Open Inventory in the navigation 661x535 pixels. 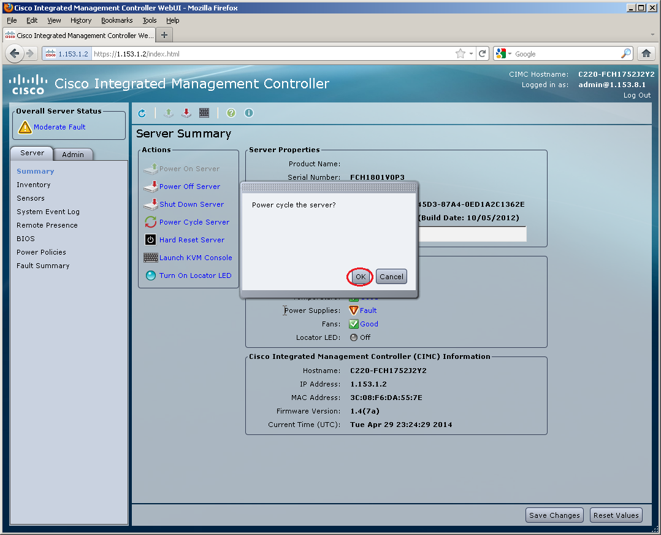[x=33, y=185]
